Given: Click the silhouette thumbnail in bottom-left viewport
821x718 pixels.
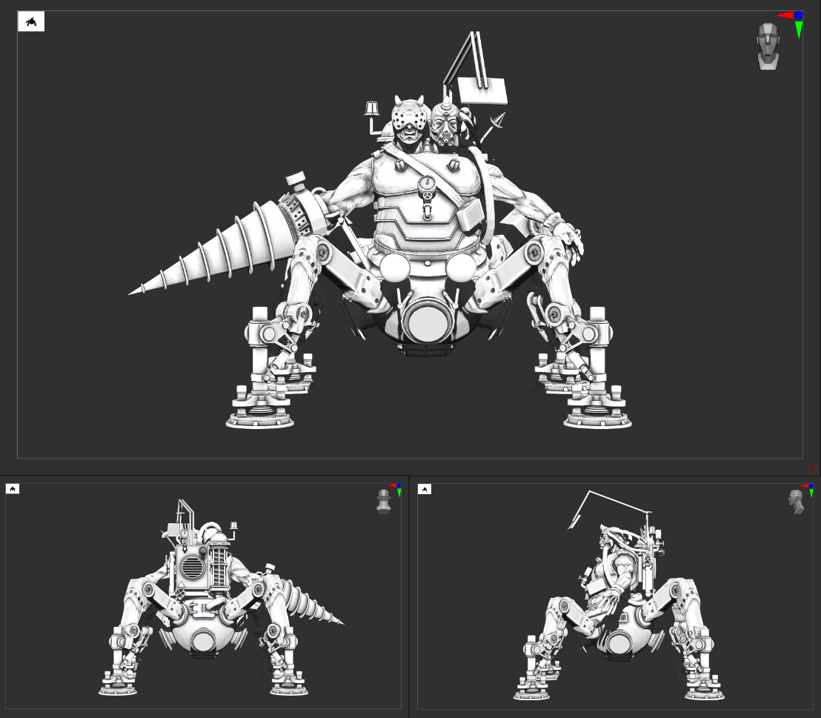Looking at the screenshot, I should coord(13,489).
